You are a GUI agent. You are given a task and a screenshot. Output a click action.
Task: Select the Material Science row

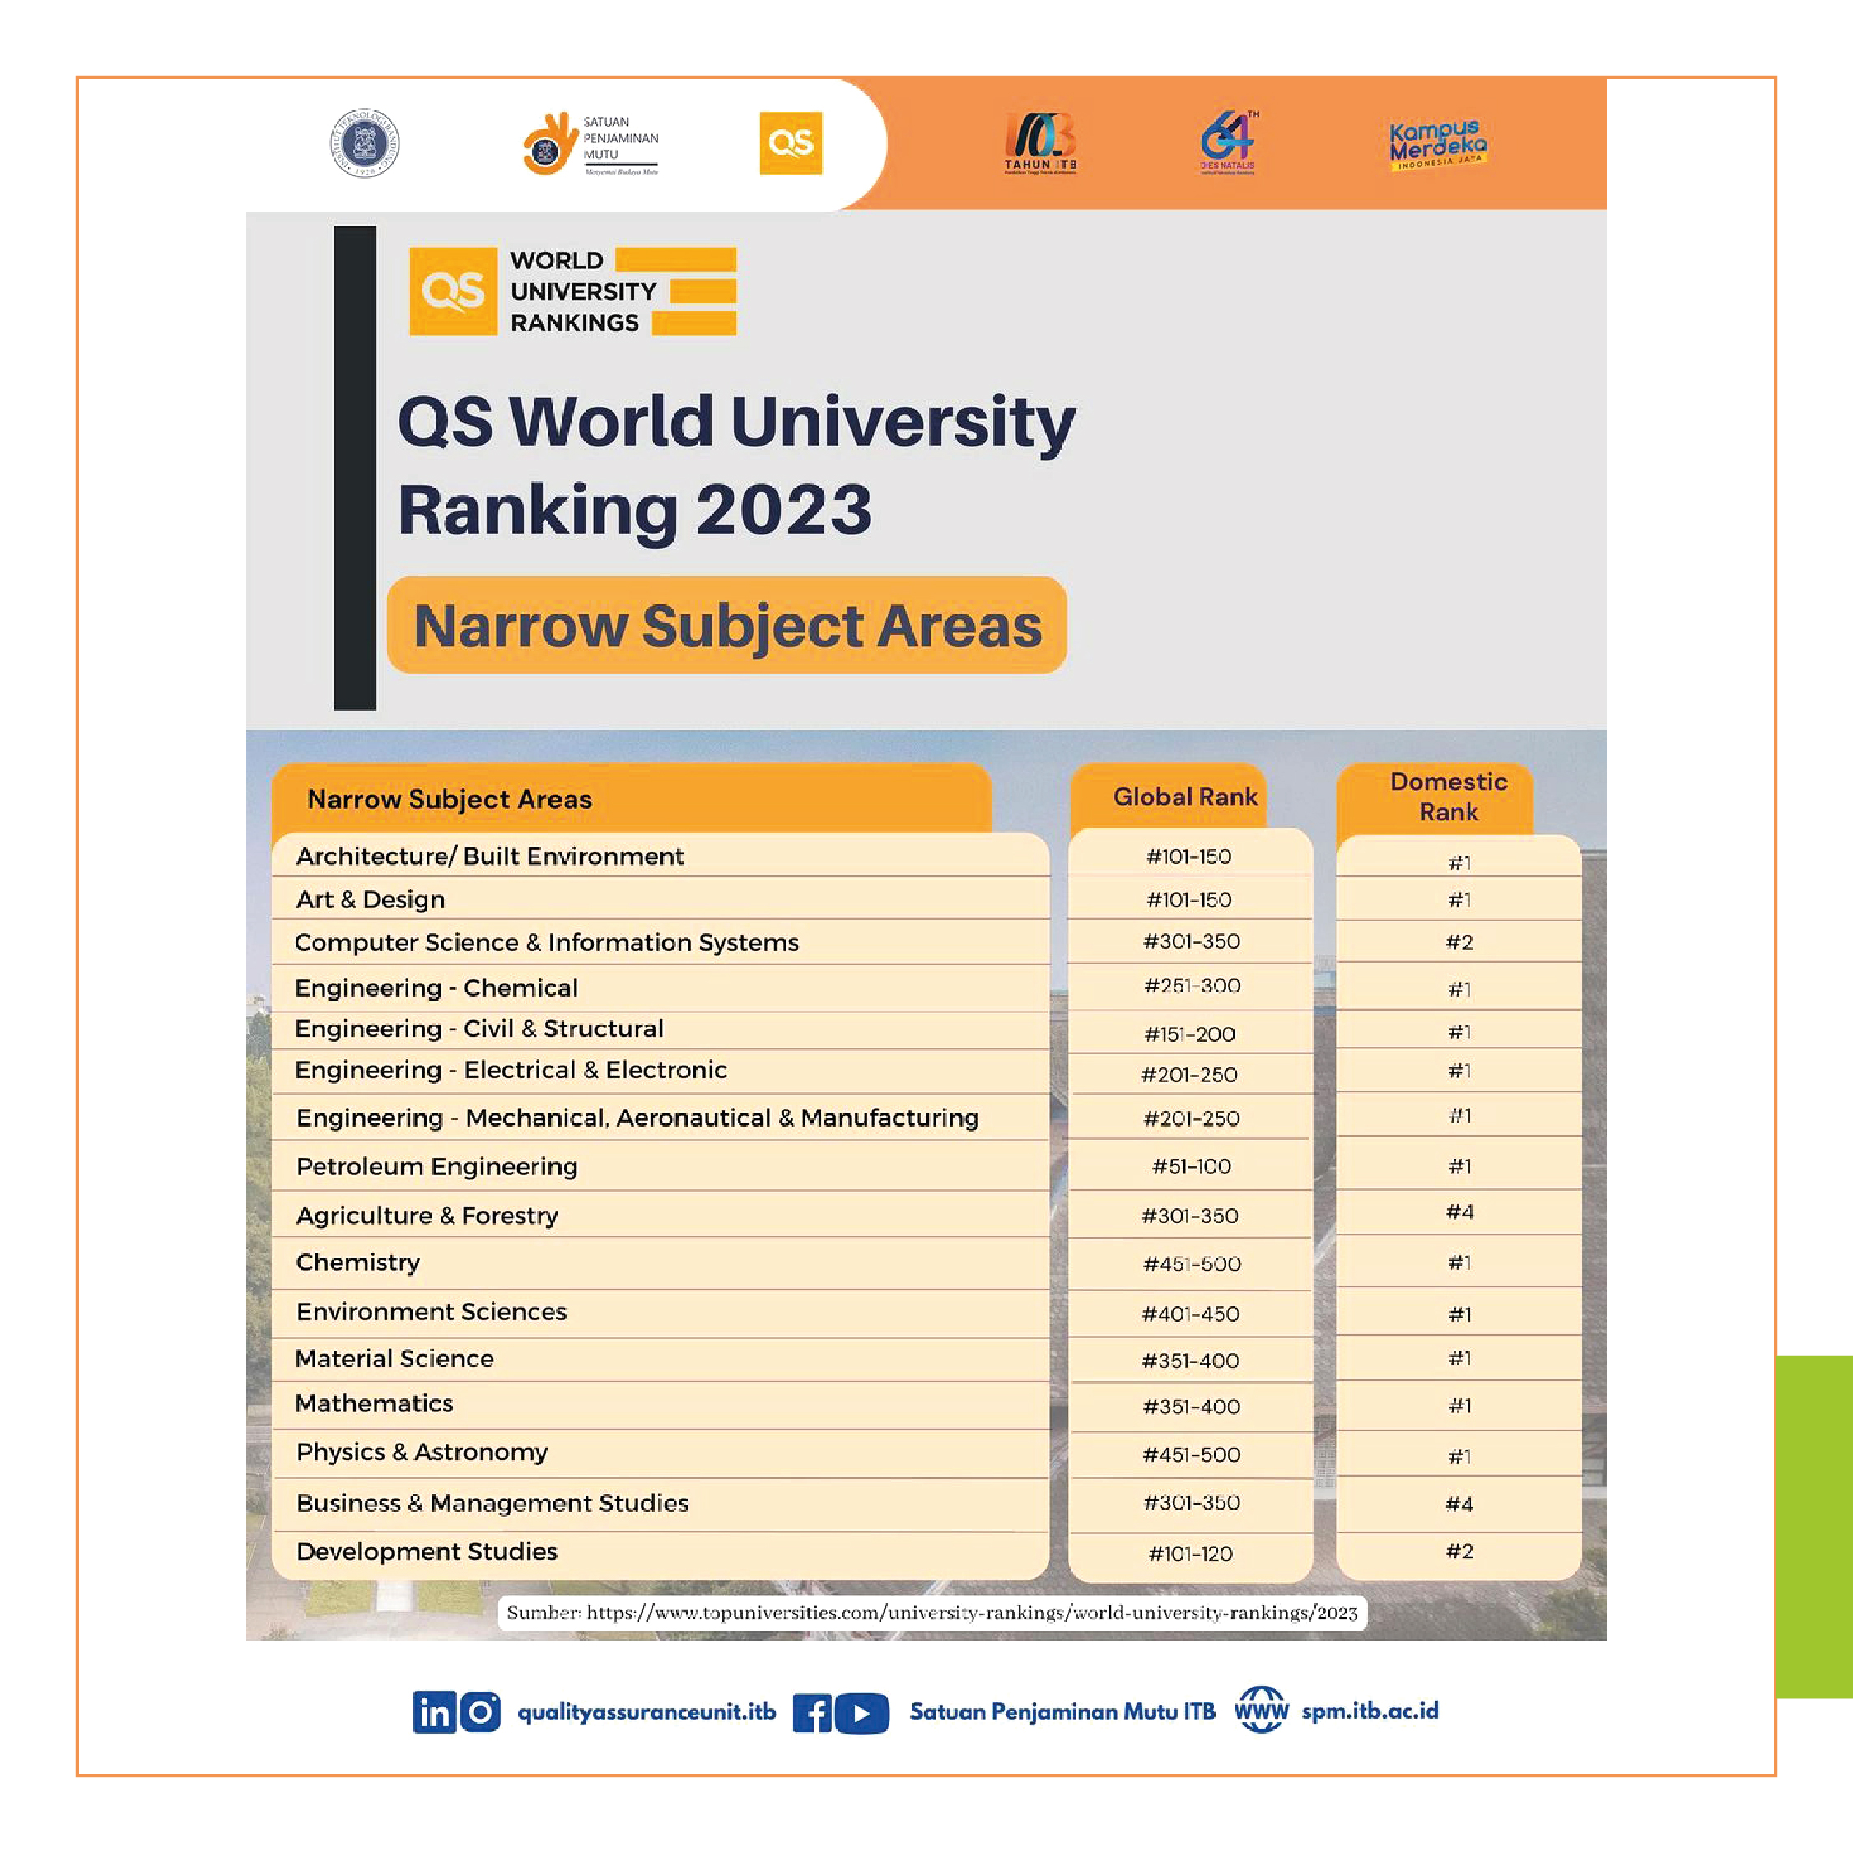(660, 1359)
